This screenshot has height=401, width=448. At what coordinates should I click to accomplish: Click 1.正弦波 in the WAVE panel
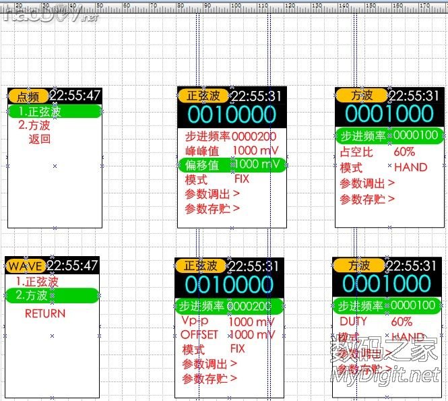pos(37,281)
